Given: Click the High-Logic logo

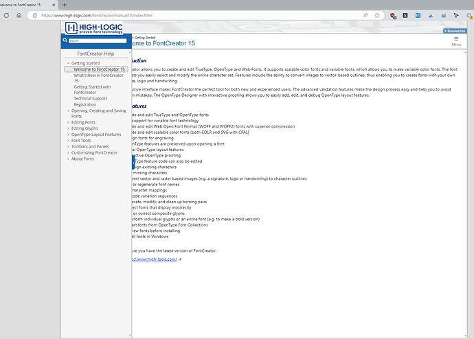Looking at the screenshot, I should pyautogui.click(x=94, y=27).
